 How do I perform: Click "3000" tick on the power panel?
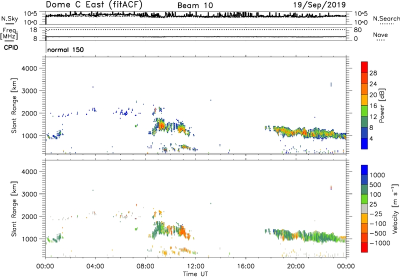(29, 91)
